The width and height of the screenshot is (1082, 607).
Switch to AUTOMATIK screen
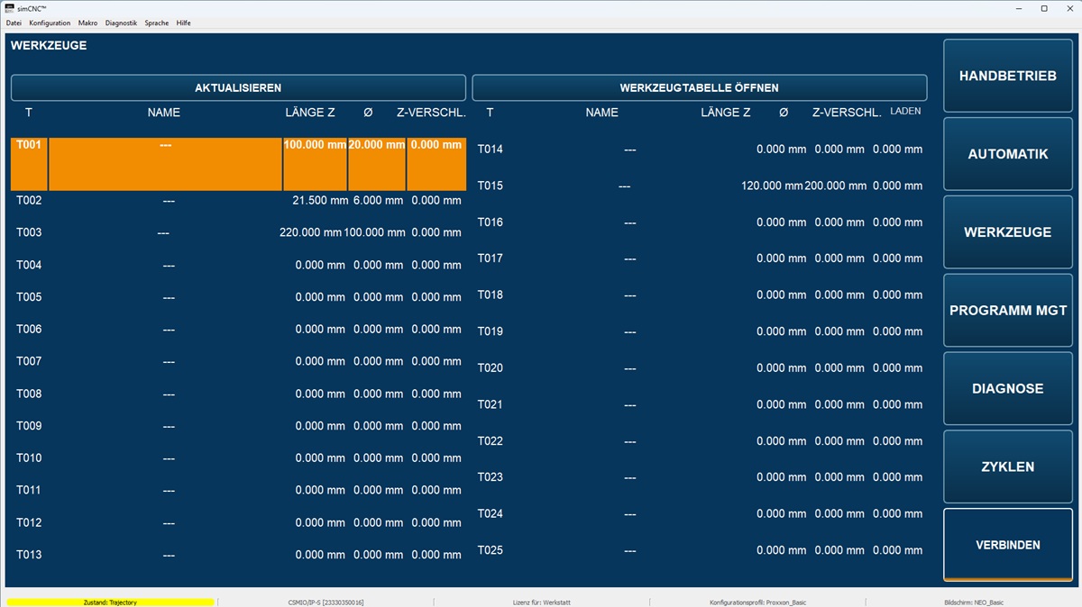point(1008,154)
